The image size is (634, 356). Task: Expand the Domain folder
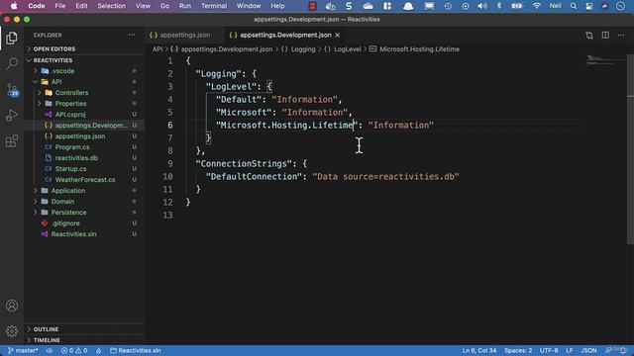click(x=62, y=202)
